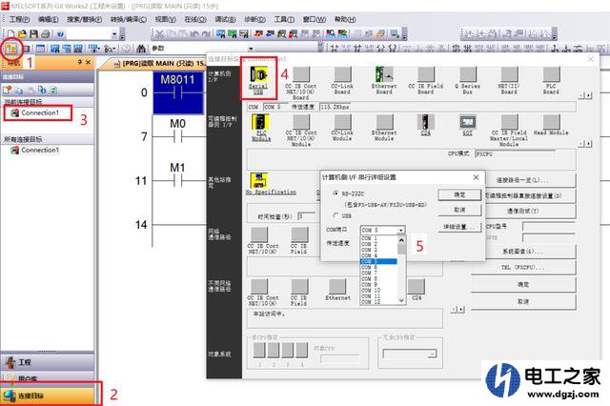
Task: Close the navigation pane with its X
Action: point(89,62)
